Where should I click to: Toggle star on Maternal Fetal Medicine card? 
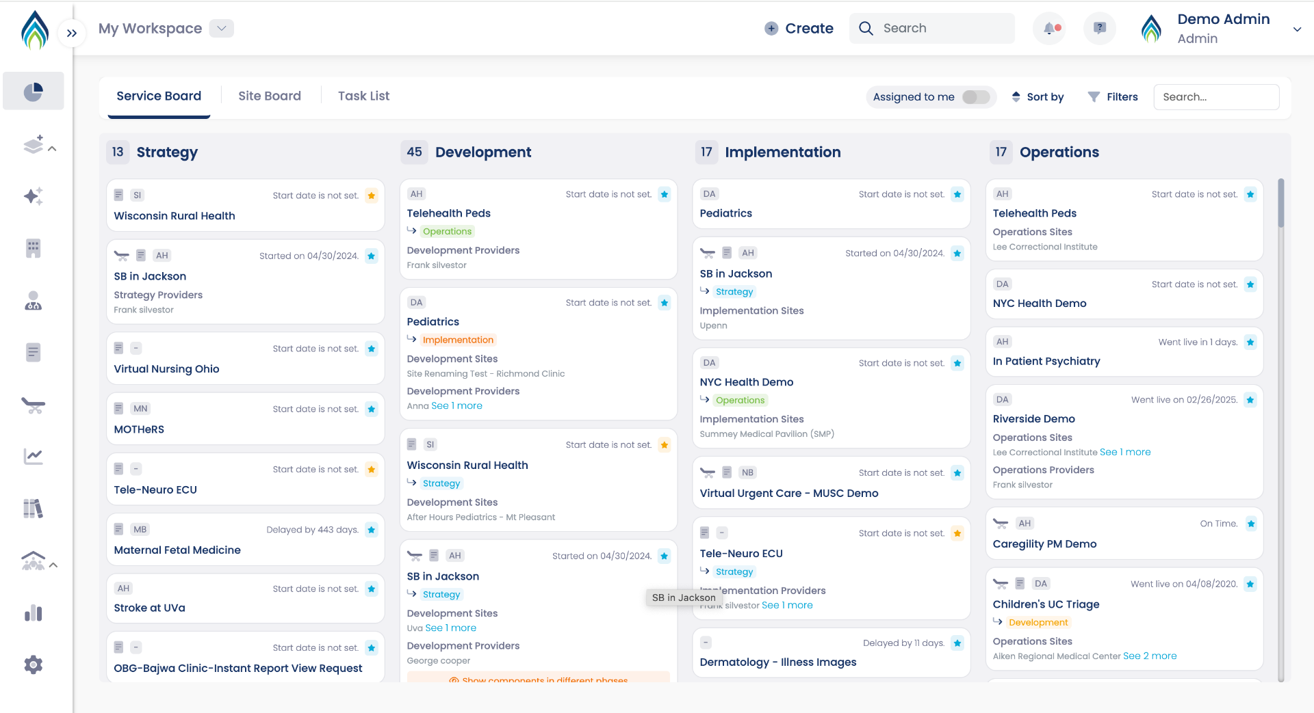point(372,530)
